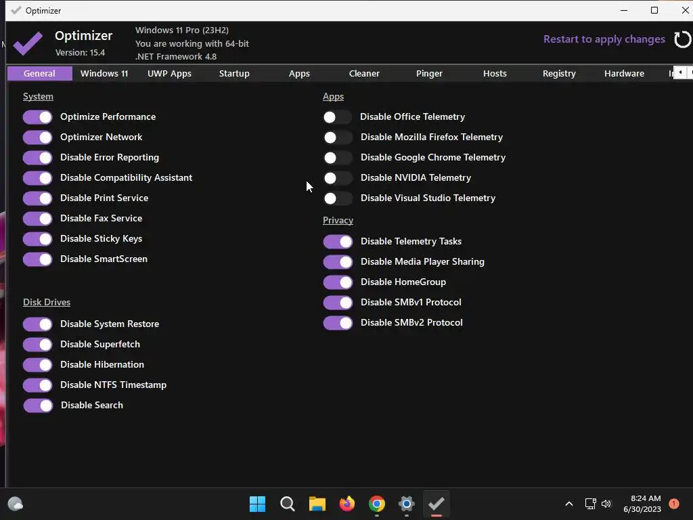Click the Apps section heading link
693x520 pixels.
coord(333,96)
